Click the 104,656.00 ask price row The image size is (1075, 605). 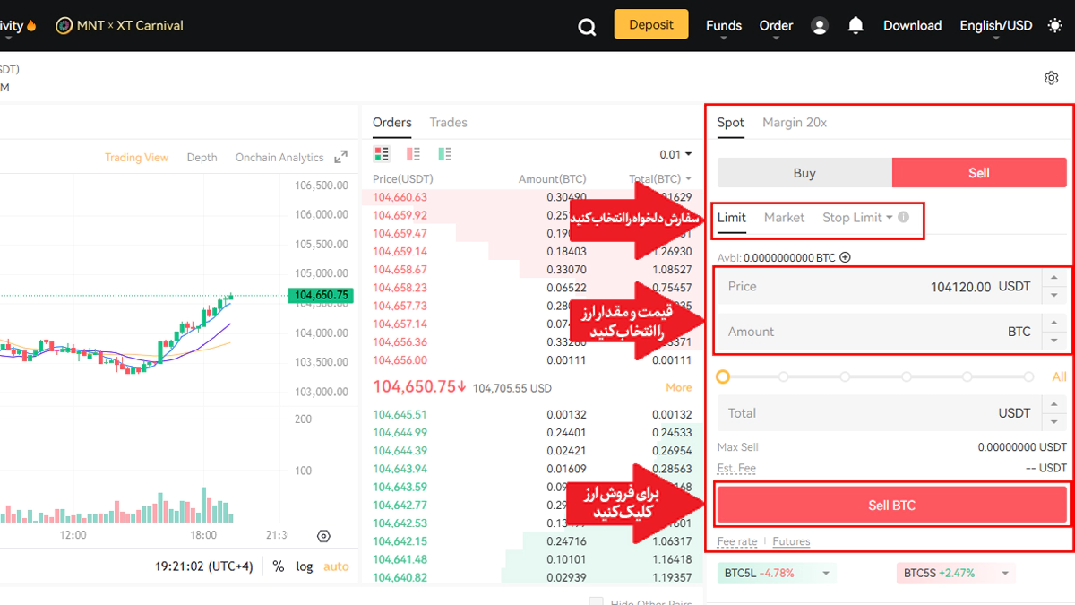click(x=532, y=360)
